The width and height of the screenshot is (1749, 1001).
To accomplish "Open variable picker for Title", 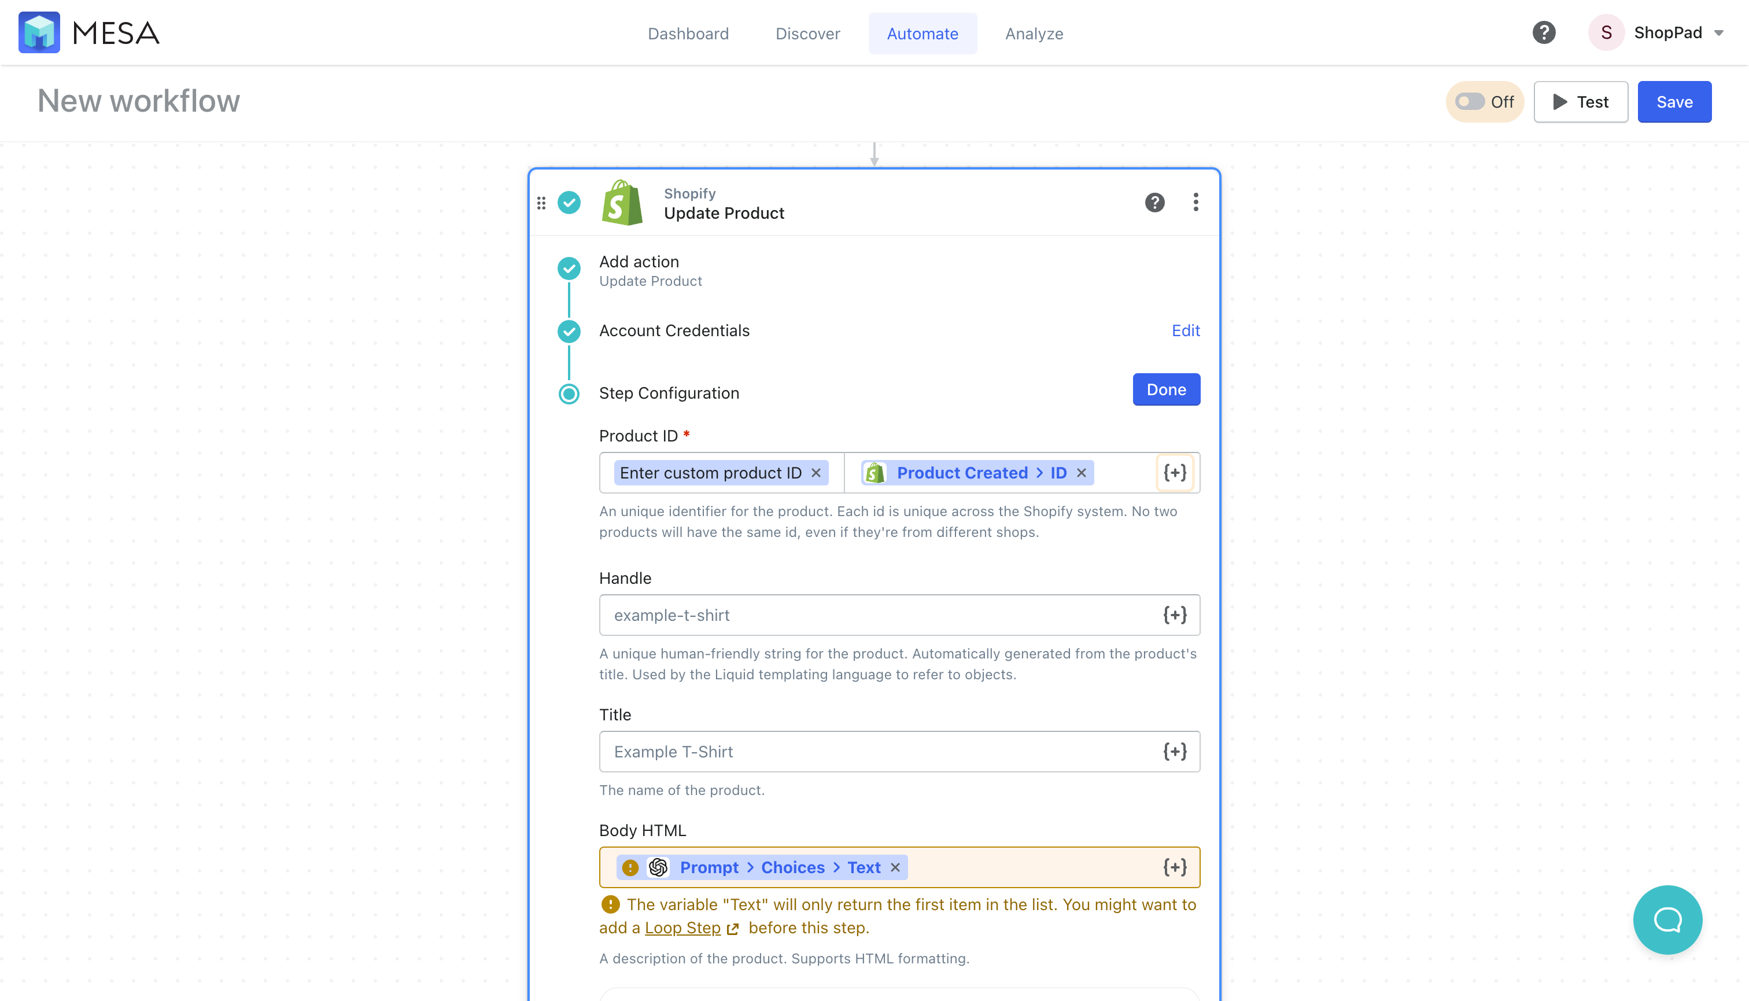I will 1175,752.
